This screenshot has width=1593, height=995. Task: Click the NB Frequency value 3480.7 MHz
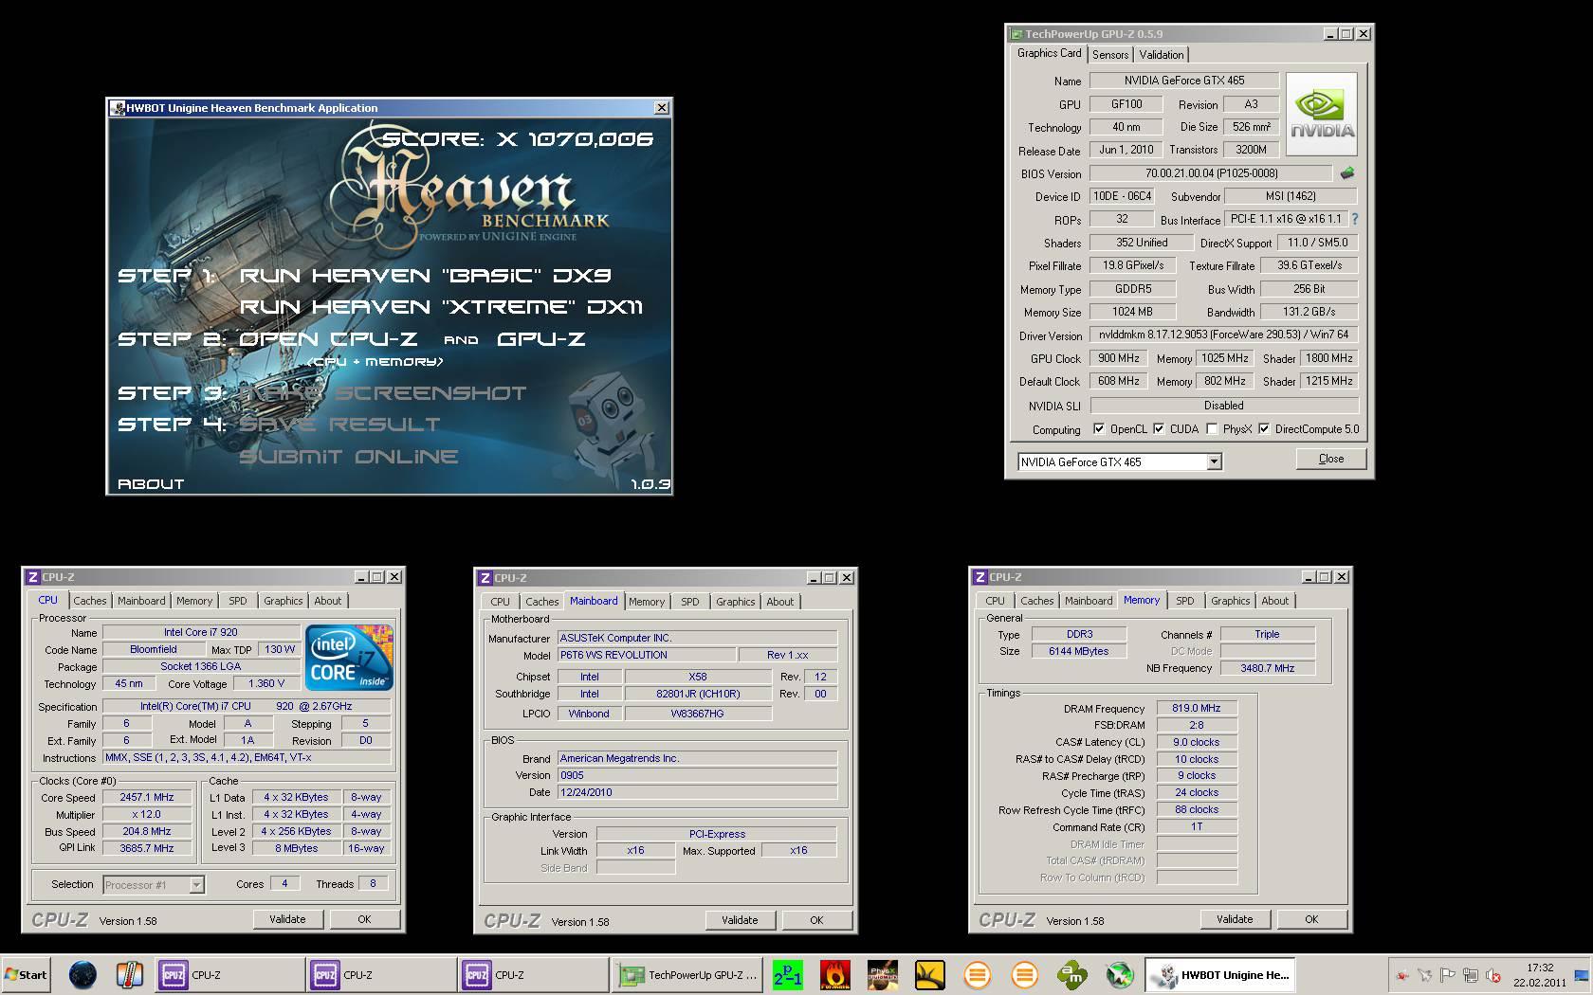(x=1268, y=669)
